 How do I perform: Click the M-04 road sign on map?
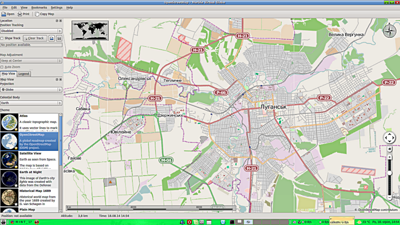pos(166,161)
